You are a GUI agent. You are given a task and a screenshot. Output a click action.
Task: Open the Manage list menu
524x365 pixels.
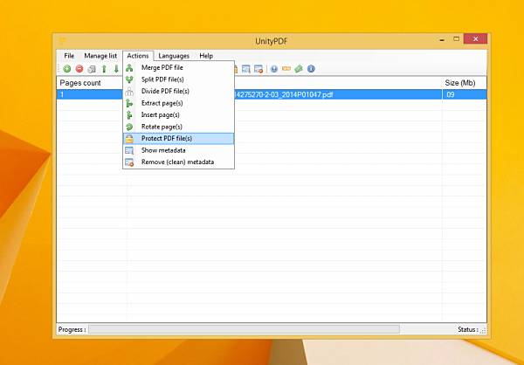100,56
